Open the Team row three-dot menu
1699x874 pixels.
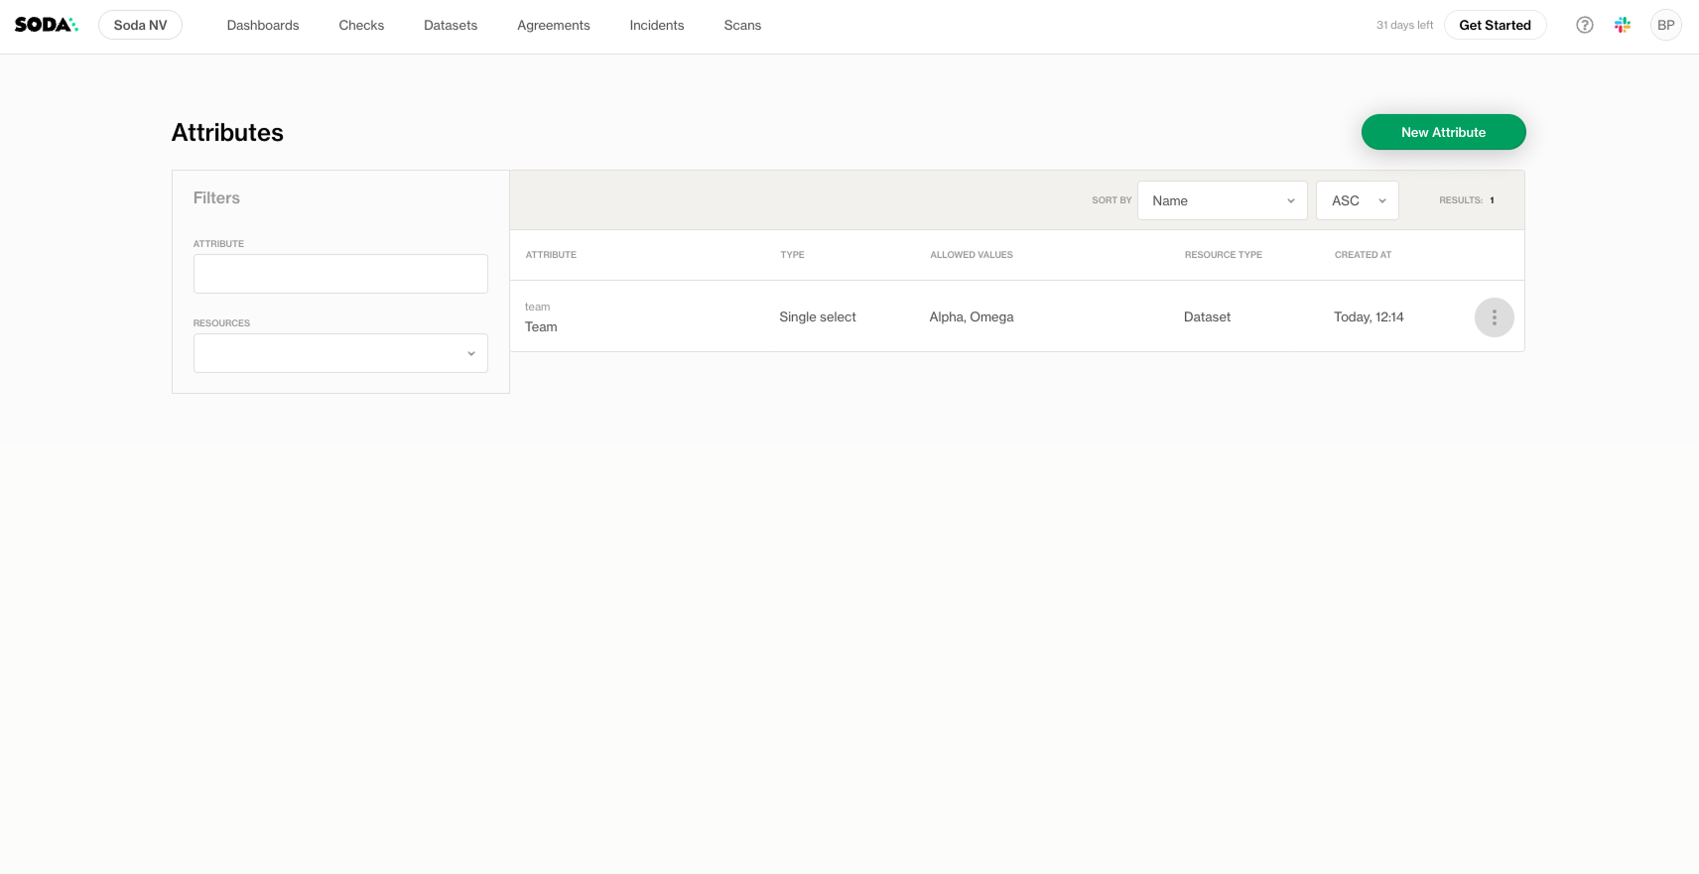(1494, 317)
